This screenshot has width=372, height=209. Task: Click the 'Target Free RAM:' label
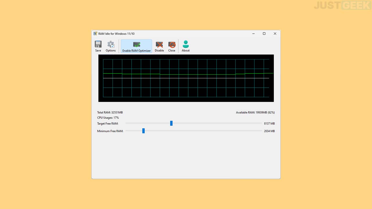(108, 124)
